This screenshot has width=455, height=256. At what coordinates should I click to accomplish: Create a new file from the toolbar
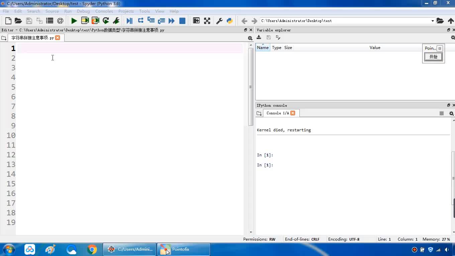pyautogui.click(x=8, y=21)
